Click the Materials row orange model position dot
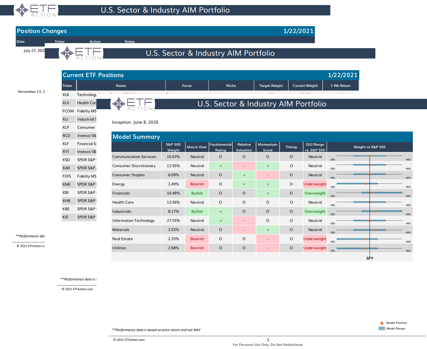 pyautogui.click(x=376, y=230)
